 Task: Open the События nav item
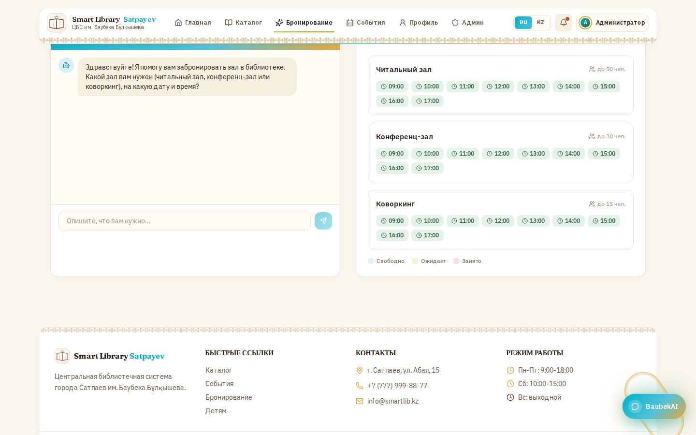click(x=366, y=23)
